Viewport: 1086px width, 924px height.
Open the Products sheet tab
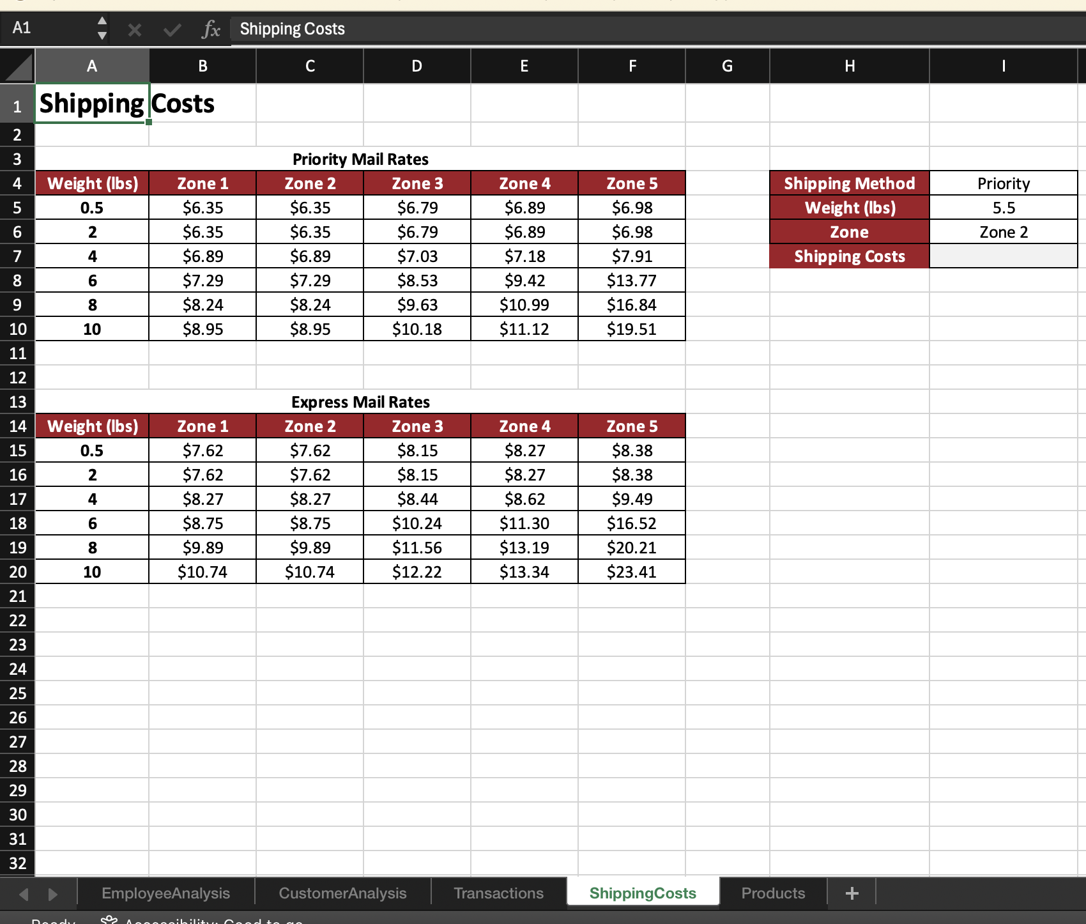pos(773,893)
